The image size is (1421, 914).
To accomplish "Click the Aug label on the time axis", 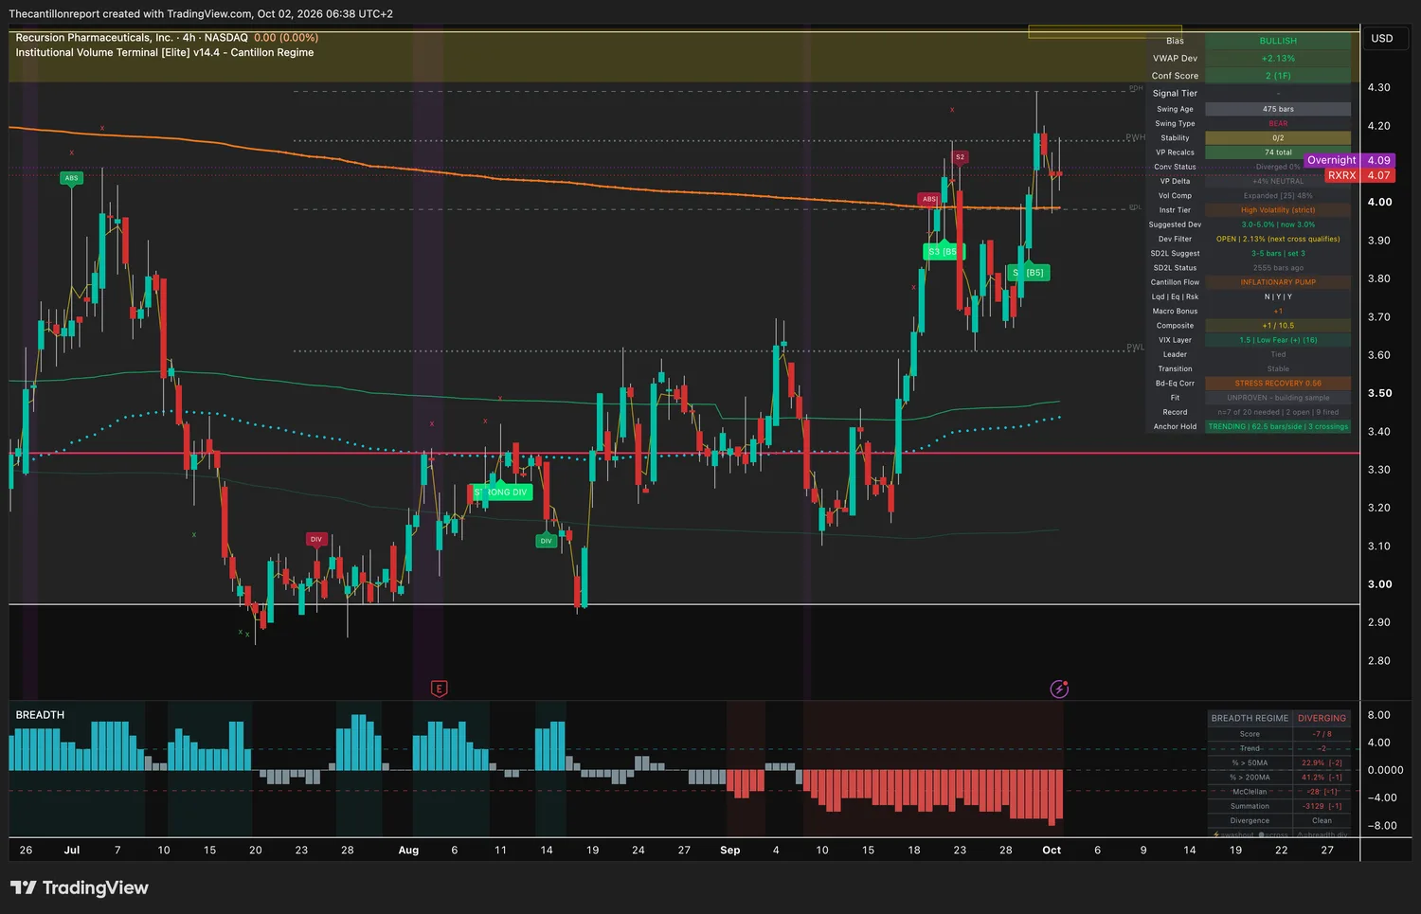I will click(x=408, y=850).
